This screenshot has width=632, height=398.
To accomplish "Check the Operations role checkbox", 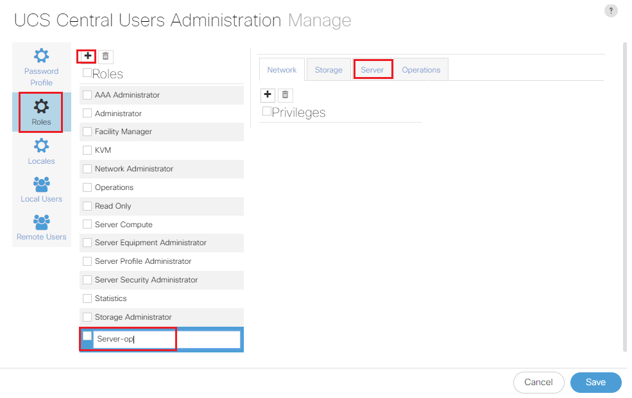I will click(x=87, y=187).
